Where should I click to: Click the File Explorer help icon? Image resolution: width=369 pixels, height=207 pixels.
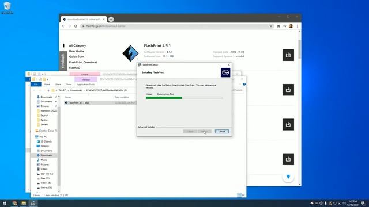coord(244,84)
